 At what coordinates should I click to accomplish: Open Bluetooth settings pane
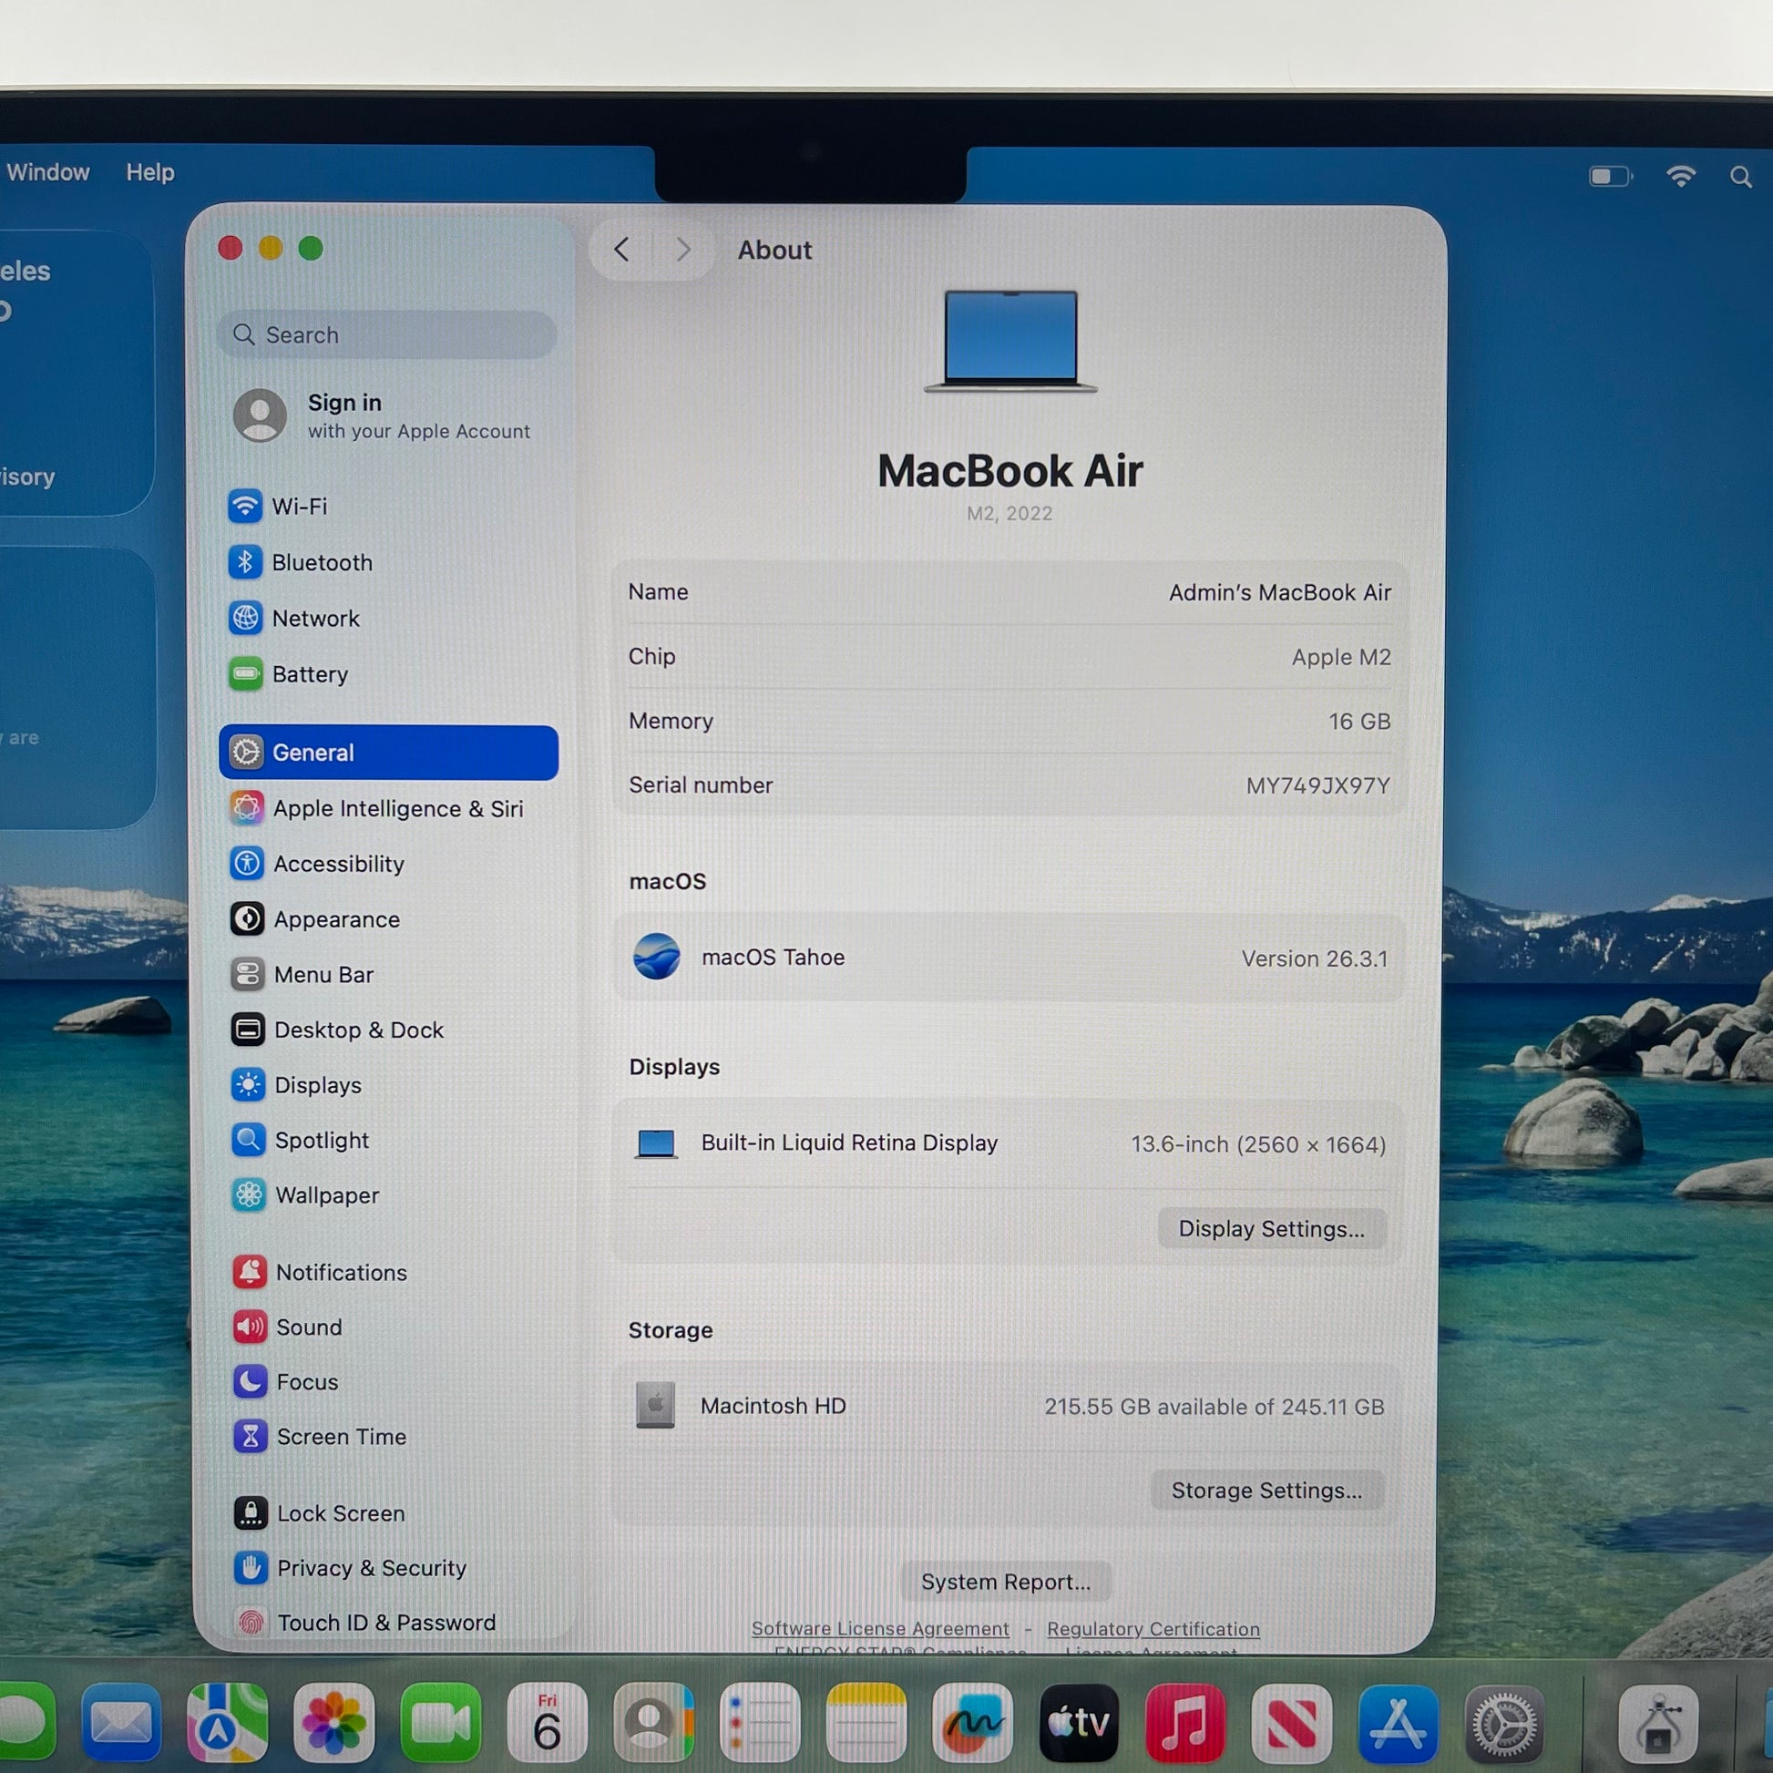(x=322, y=562)
